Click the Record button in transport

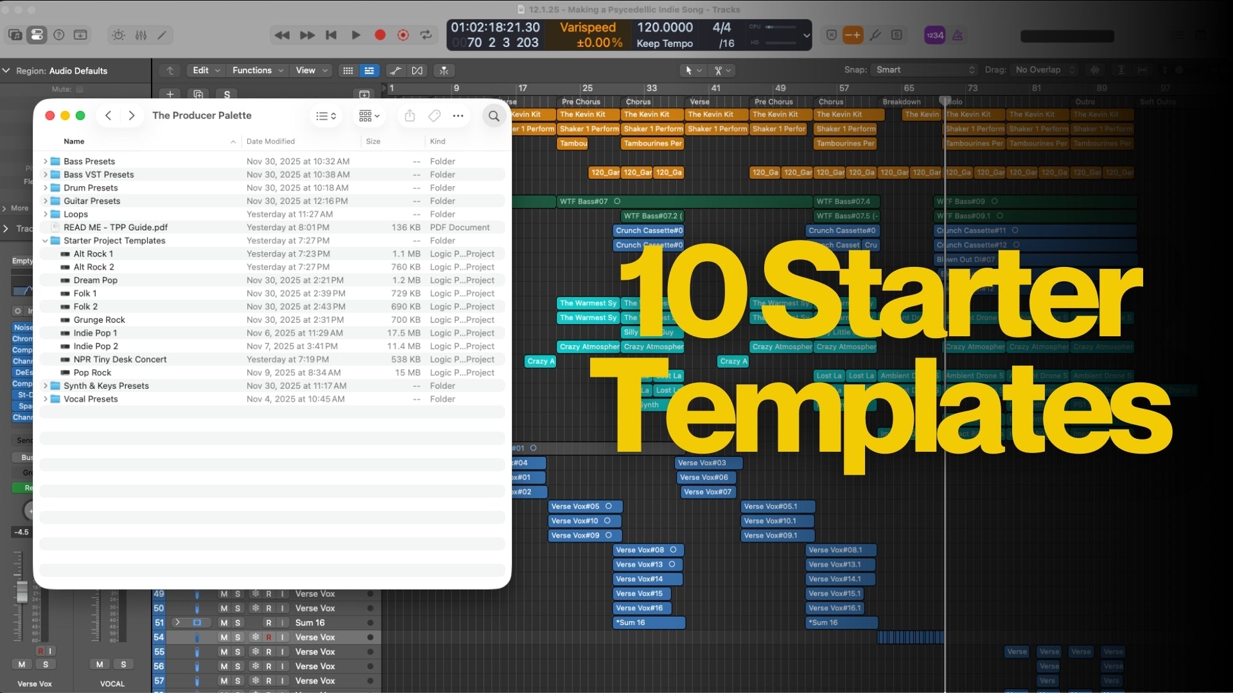coord(380,35)
